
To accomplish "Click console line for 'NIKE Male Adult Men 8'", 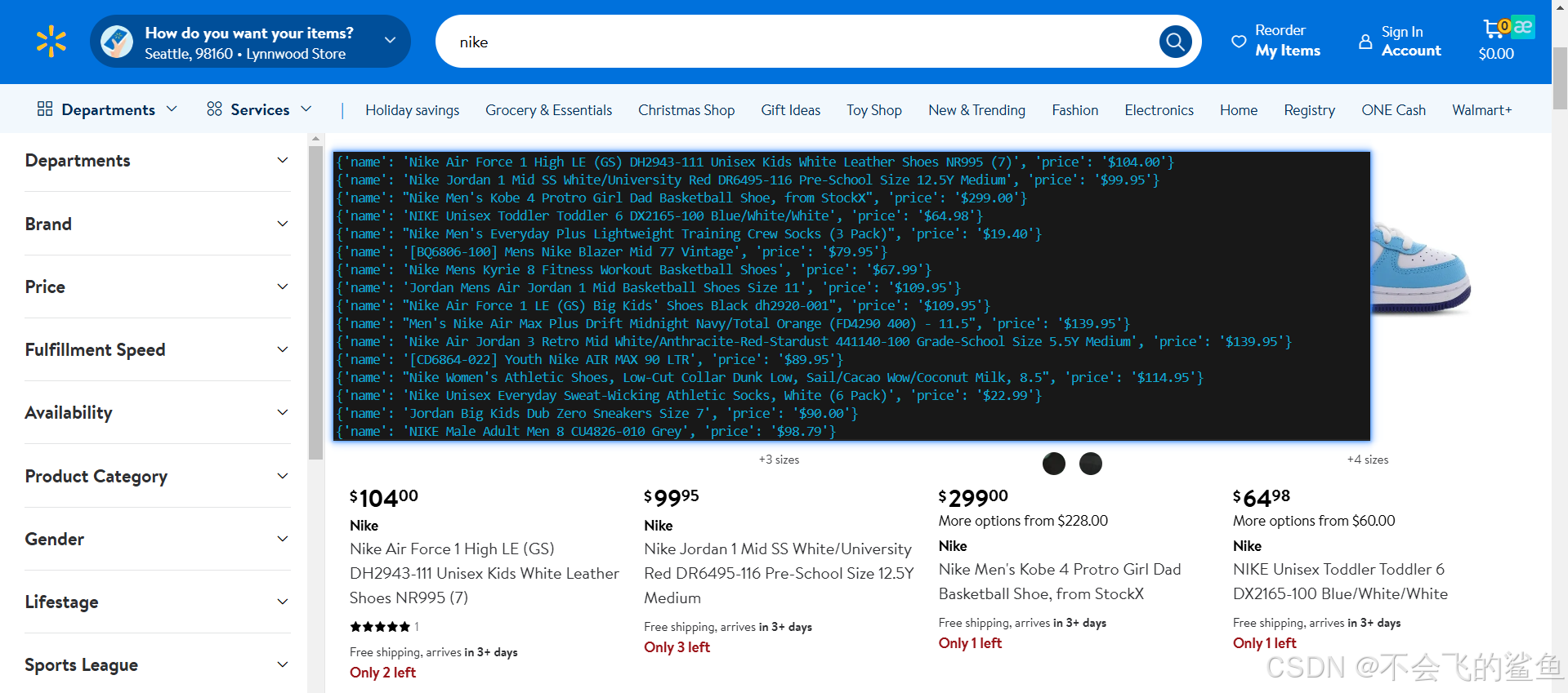I will tap(587, 431).
